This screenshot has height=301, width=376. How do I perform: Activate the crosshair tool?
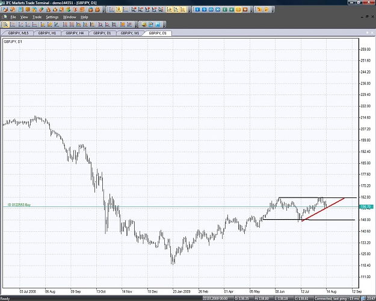(x=13, y=24)
